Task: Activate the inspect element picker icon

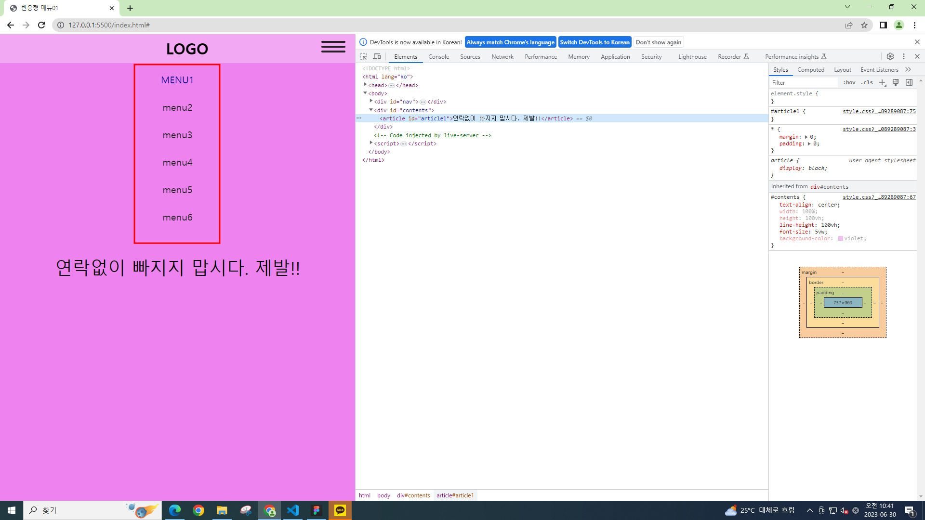Action: pyautogui.click(x=363, y=56)
